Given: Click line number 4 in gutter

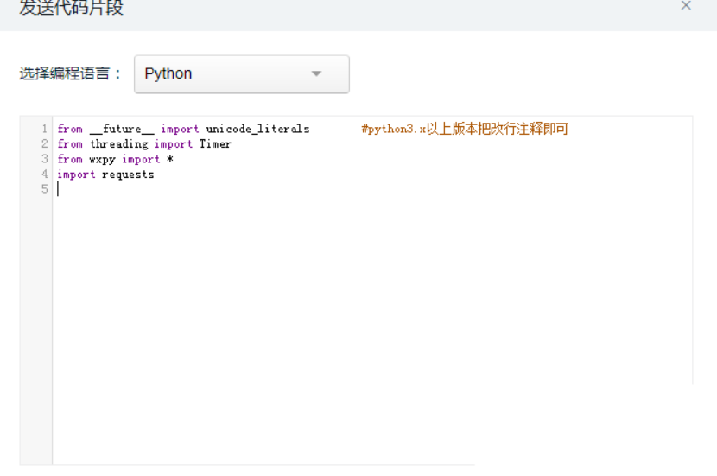Looking at the screenshot, I should 44,174.
